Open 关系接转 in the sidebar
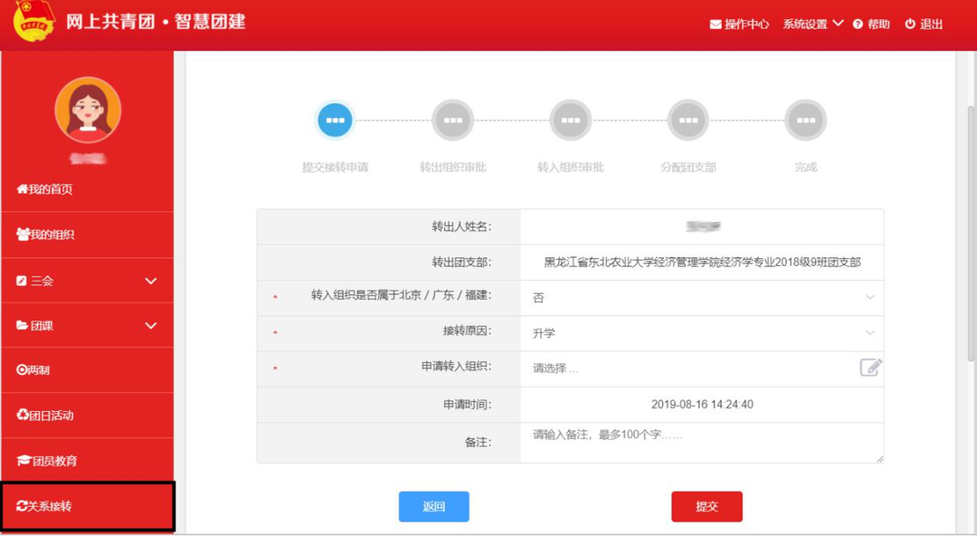Screen dimensions: 977x536 (87, 506)
